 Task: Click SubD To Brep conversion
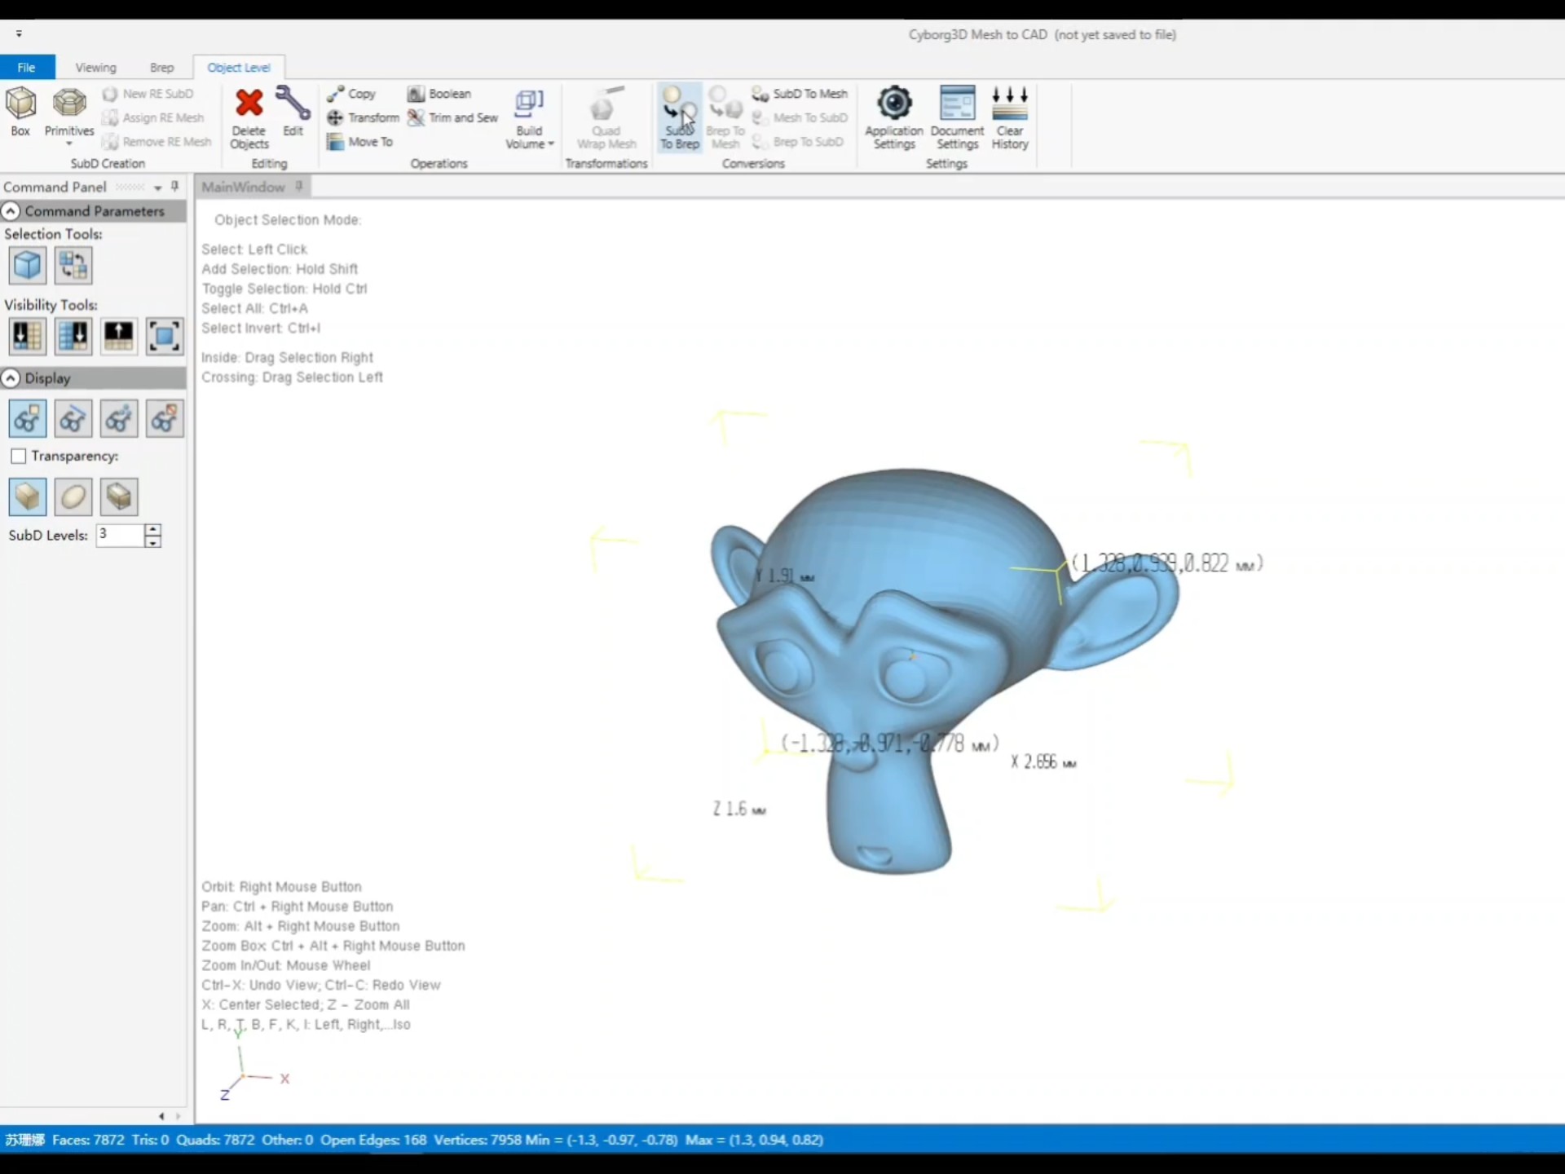[679, 119]
